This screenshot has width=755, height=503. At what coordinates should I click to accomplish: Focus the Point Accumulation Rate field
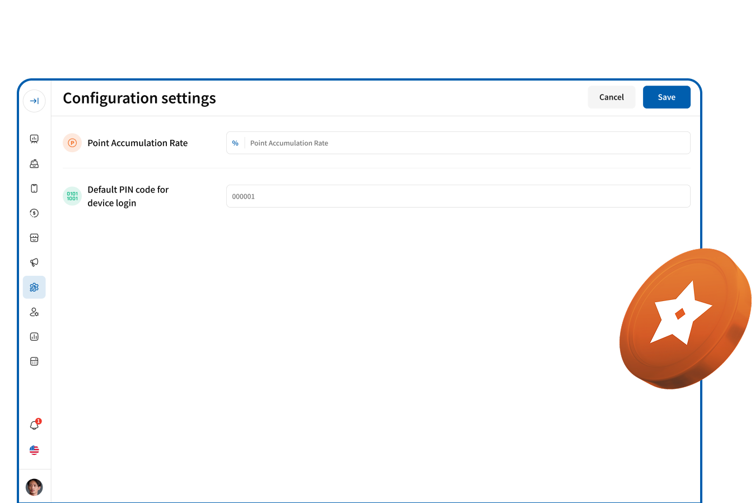click(465, 143)
